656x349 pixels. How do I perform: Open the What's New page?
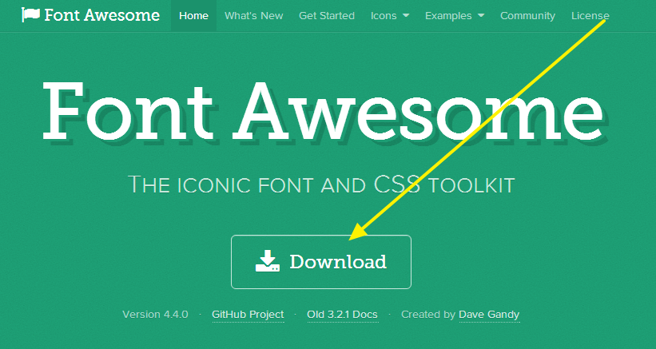253,16
